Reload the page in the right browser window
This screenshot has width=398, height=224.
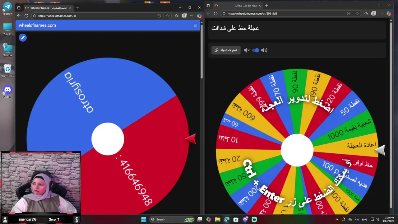click(215, 14)
